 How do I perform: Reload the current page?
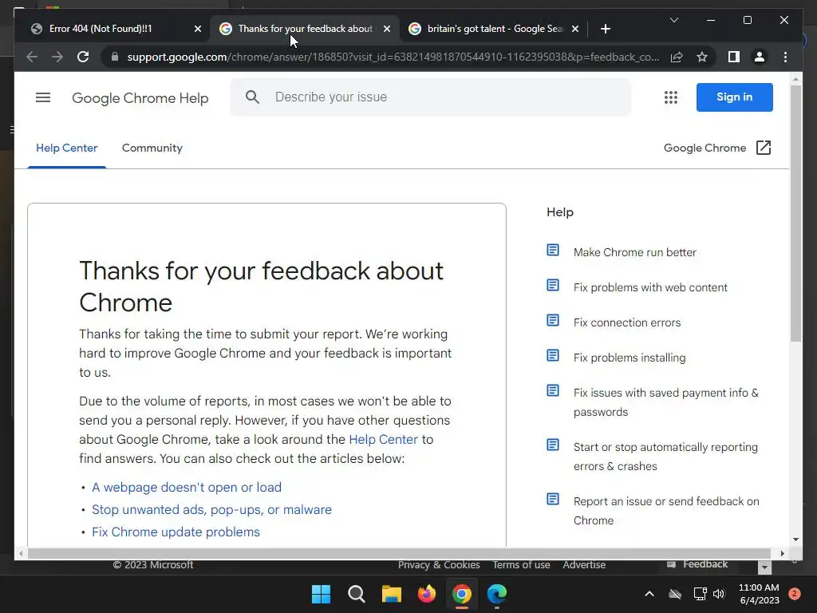pos(83,57)
